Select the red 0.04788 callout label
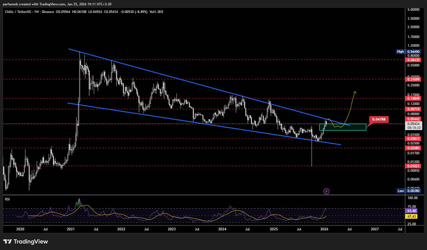Screen dimensions: 427x250 (x=378, y=120)
